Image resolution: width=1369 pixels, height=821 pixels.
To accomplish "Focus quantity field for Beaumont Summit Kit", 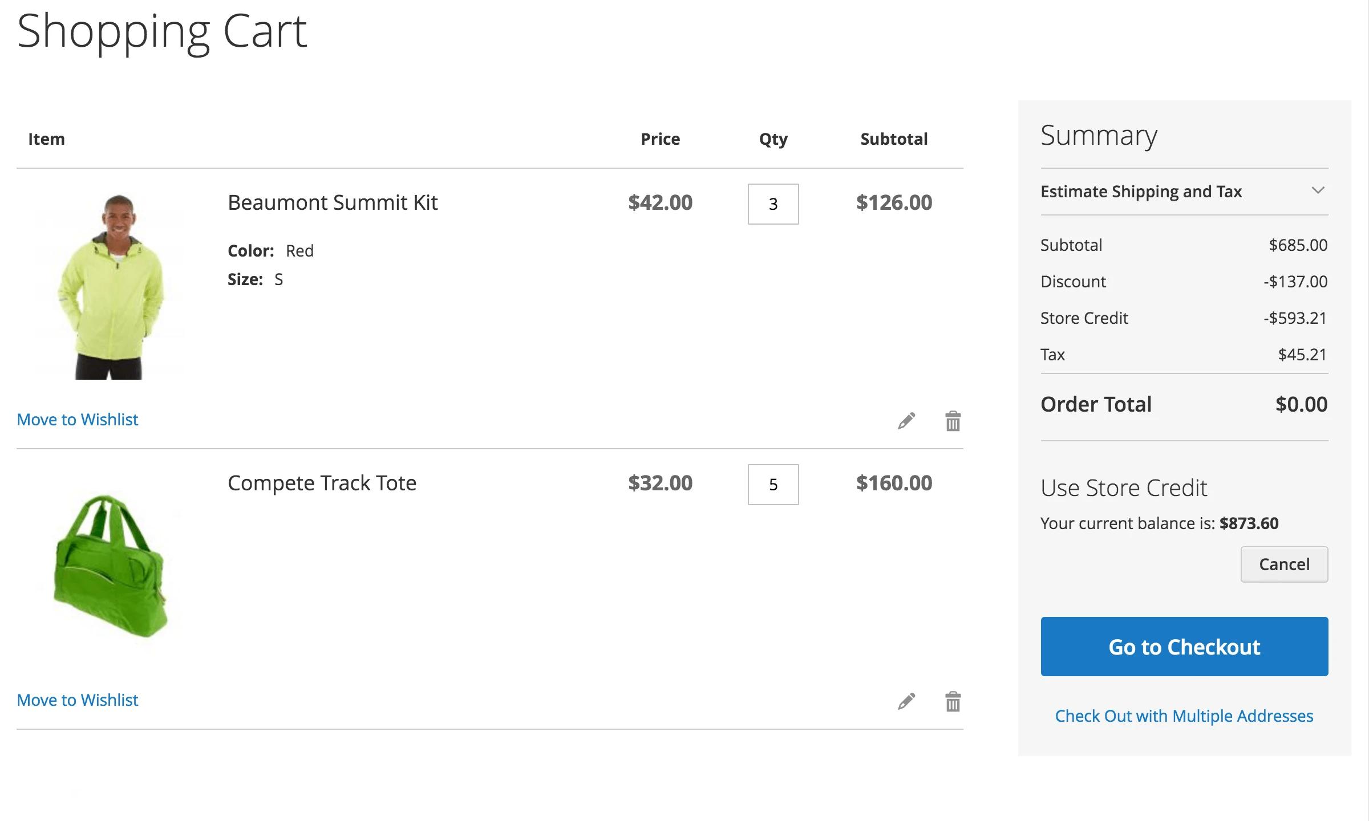I will 773,204.
